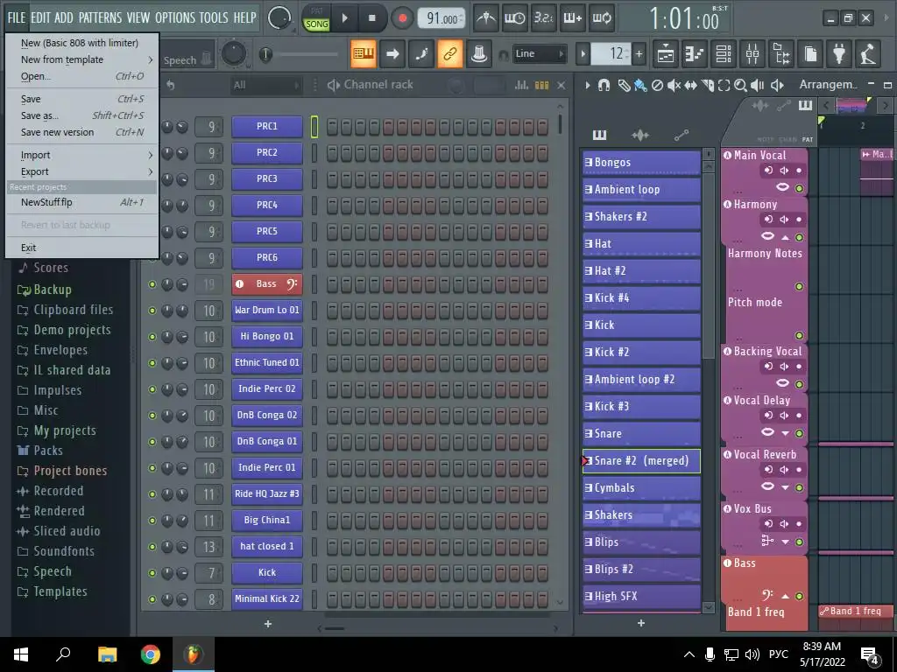Select the playlist Delete tool
Viewport: 897px width, 672px height.
[x=657, y=85]
